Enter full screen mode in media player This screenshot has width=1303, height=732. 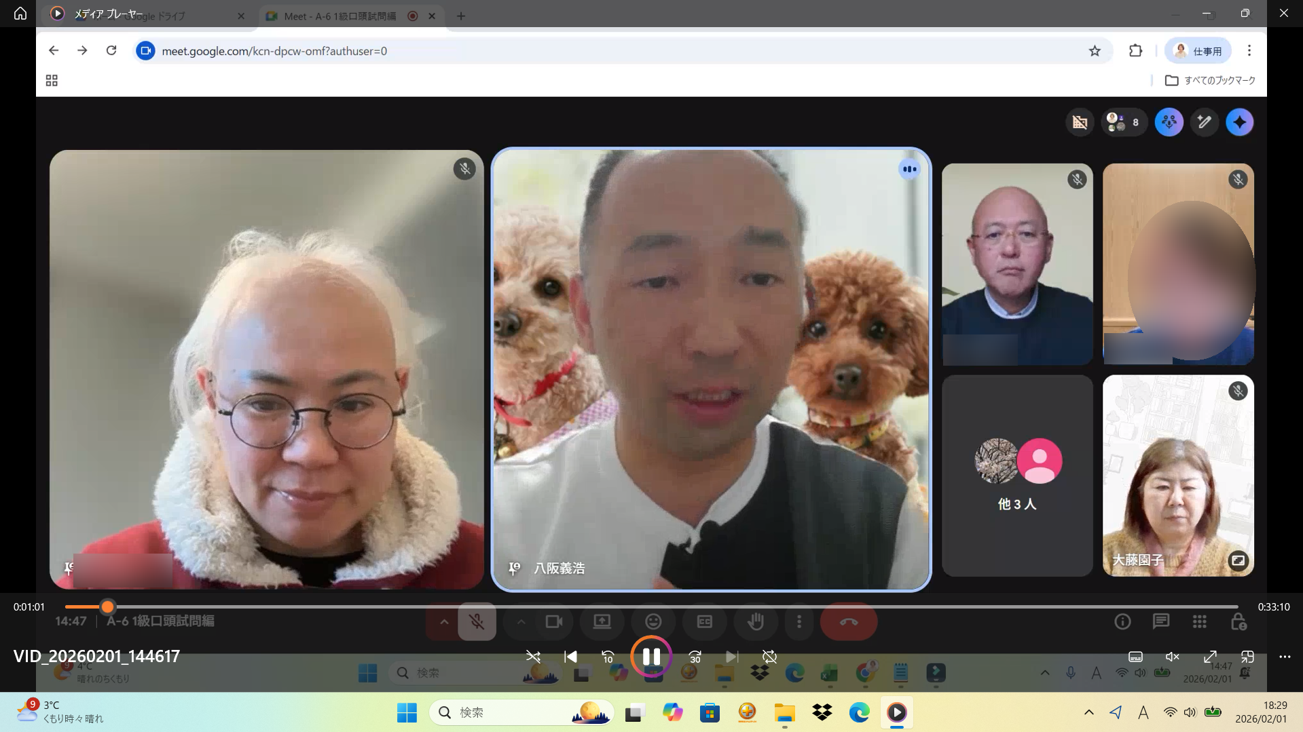1210,657
